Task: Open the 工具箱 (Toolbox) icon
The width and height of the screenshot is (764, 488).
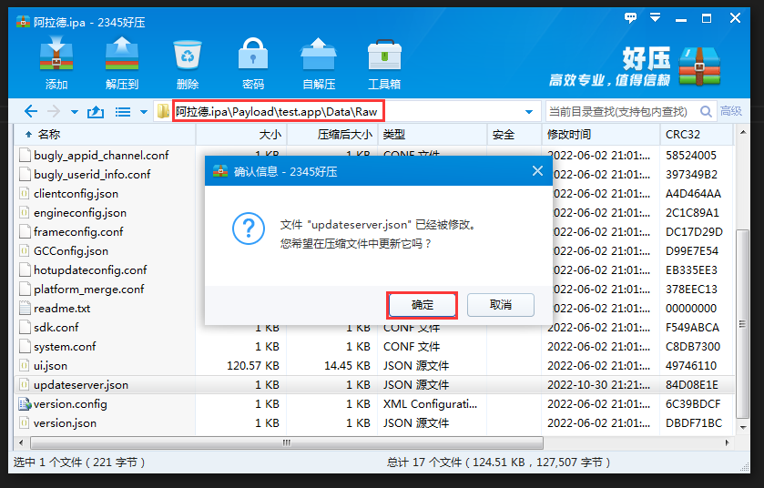Action: pos(383,64)
